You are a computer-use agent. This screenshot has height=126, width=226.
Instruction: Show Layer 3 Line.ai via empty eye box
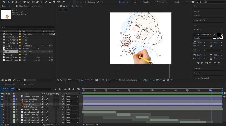click(x=2, y=102)
